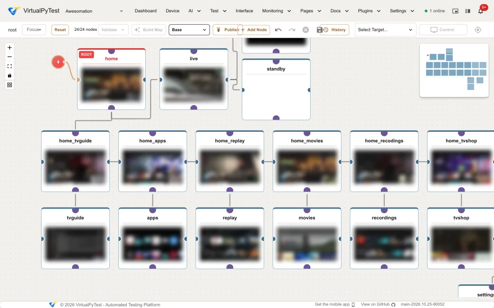Expand the Pages menu

(310, 11)
